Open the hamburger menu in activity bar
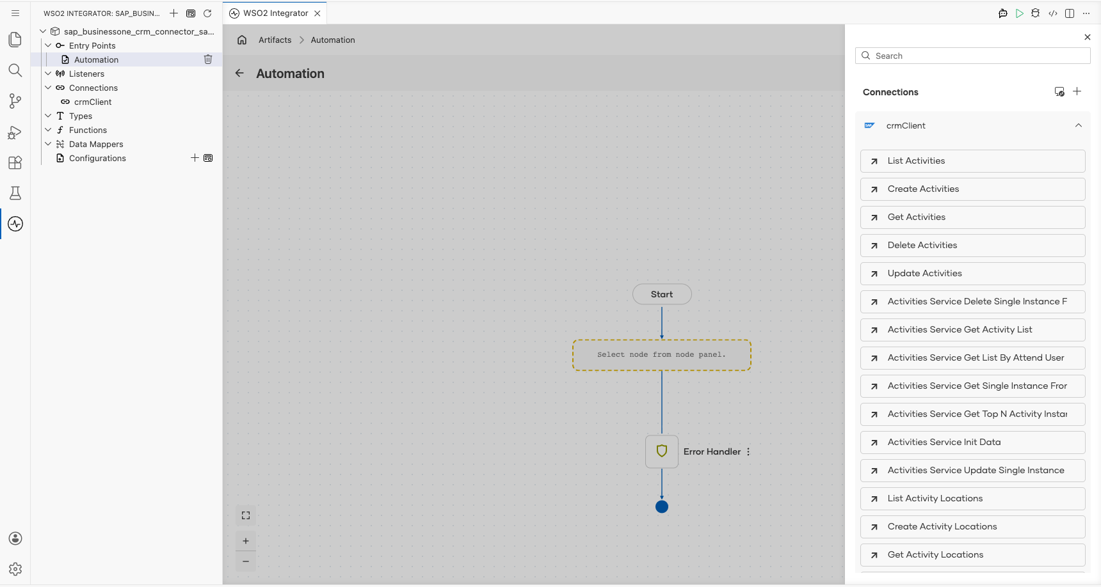The image size is (1101, 587). pos(15,13)
